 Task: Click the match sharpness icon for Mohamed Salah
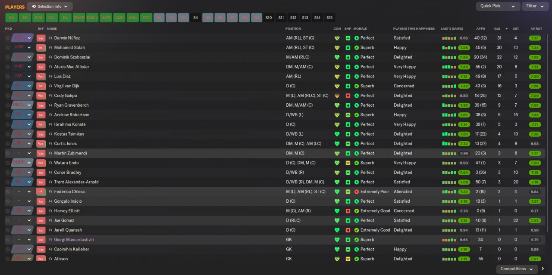(348, 48)
